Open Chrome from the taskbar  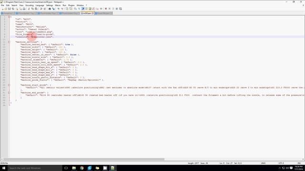tap(81, 168)
